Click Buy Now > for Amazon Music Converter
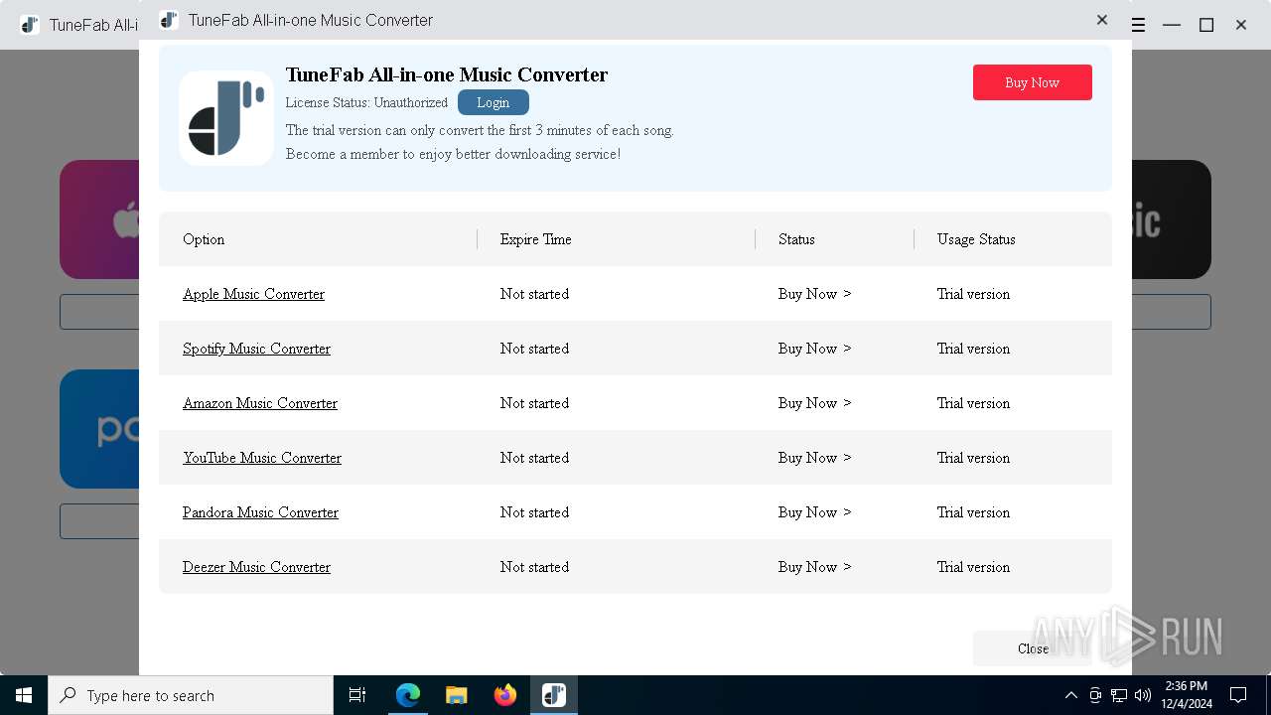This screenshot has height=715, width=1271. pos(815,403)
